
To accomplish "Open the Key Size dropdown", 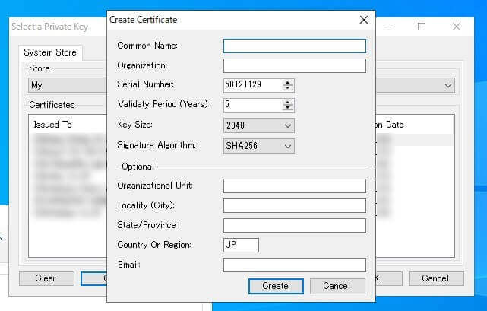I will pos(259,125).
